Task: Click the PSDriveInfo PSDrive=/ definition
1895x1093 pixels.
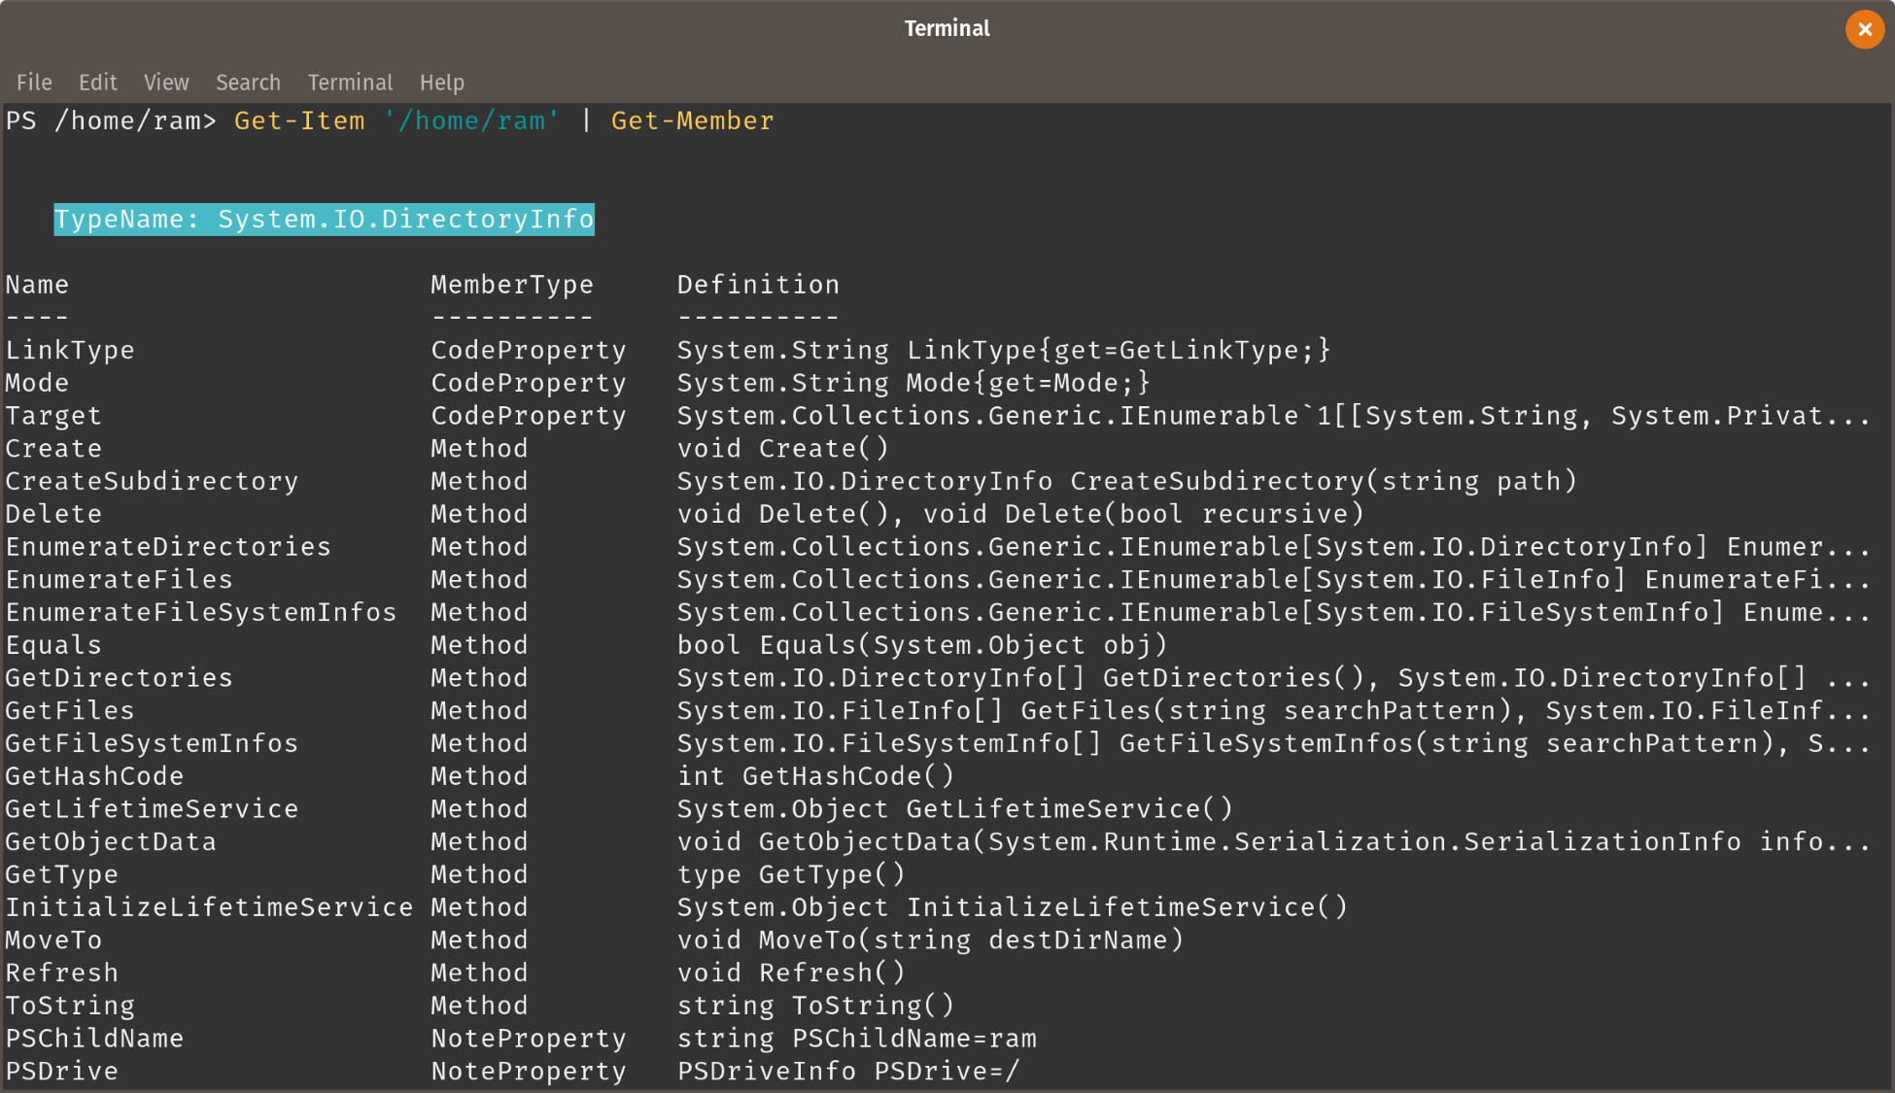Action: 848,1072
